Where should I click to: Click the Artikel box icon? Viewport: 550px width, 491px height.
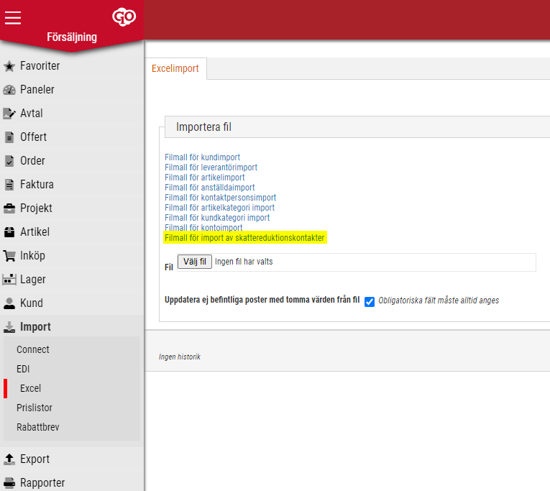(x=9, y=231)
